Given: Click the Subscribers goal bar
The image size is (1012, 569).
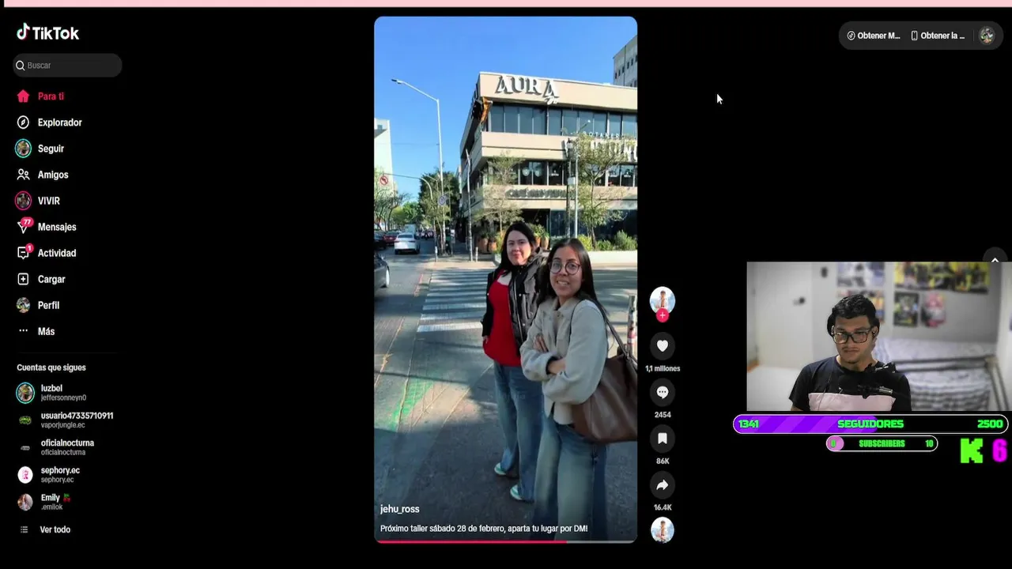Looking at the screenshot, I should [x=882, y=443].
